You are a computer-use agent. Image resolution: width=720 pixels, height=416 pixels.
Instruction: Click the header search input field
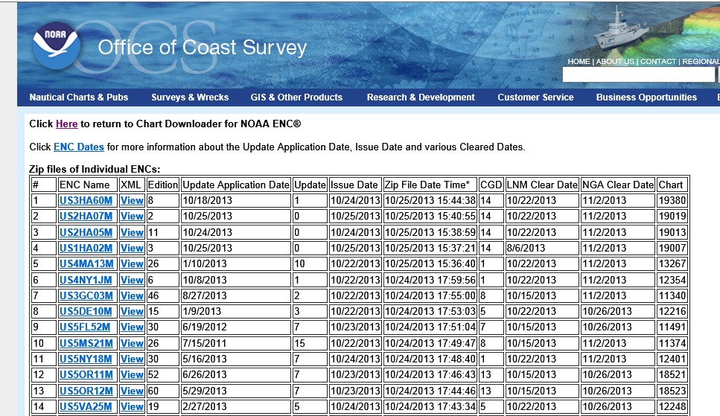(x=638, y=74)
